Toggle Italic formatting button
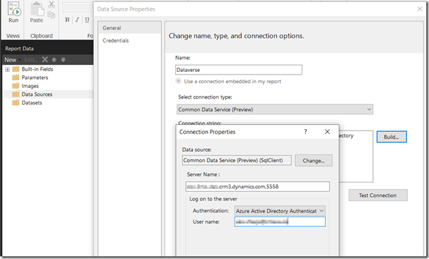 [x=77, y=20]
